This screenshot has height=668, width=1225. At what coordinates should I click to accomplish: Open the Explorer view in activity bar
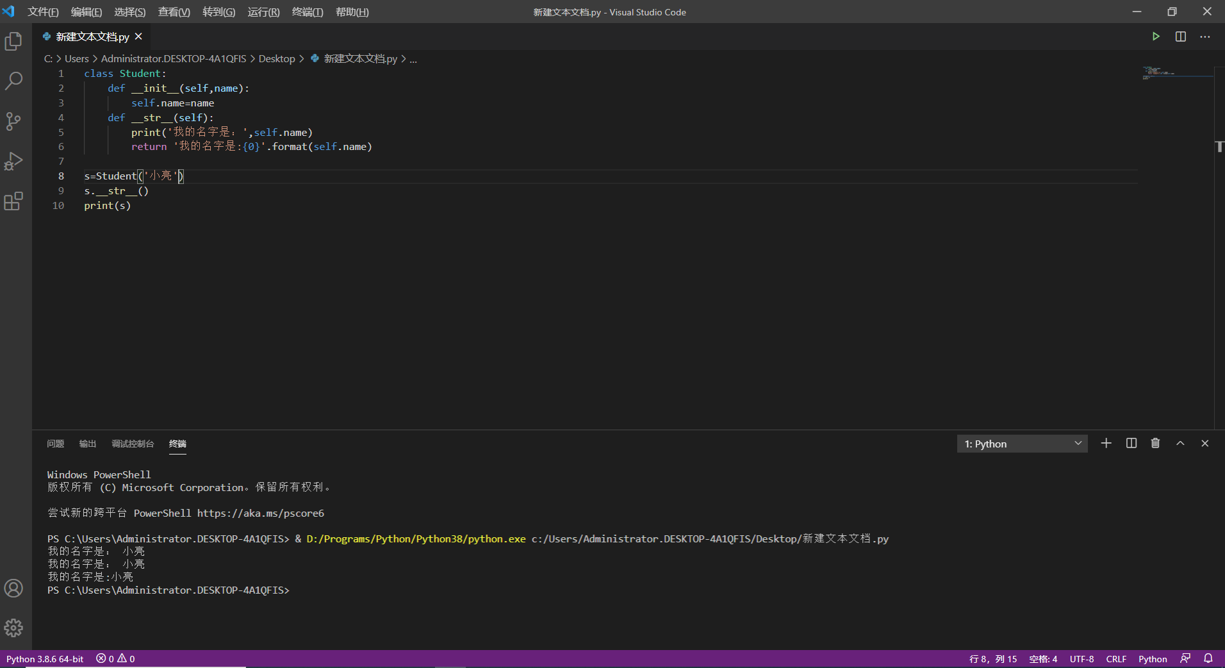13,42
